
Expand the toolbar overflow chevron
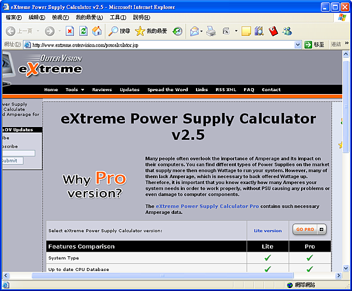click(347, 43)
